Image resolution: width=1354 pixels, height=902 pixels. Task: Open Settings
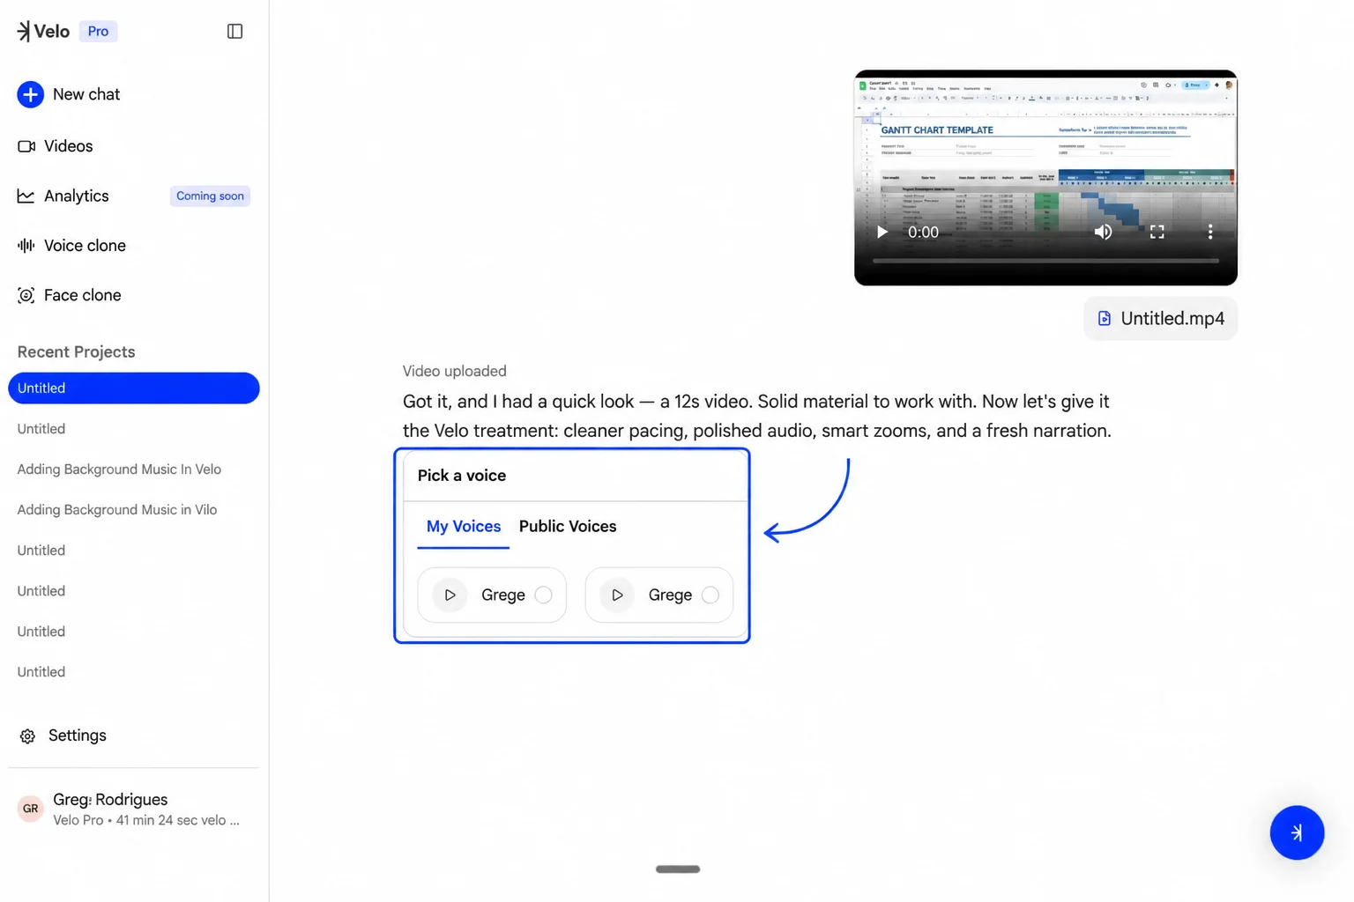click(63, 736)
